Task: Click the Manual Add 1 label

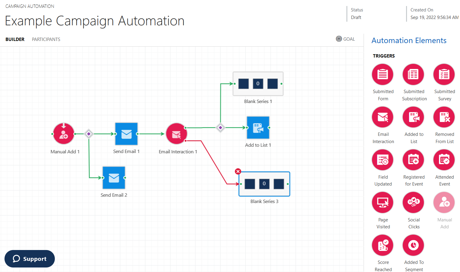Action: coord(65,152)
